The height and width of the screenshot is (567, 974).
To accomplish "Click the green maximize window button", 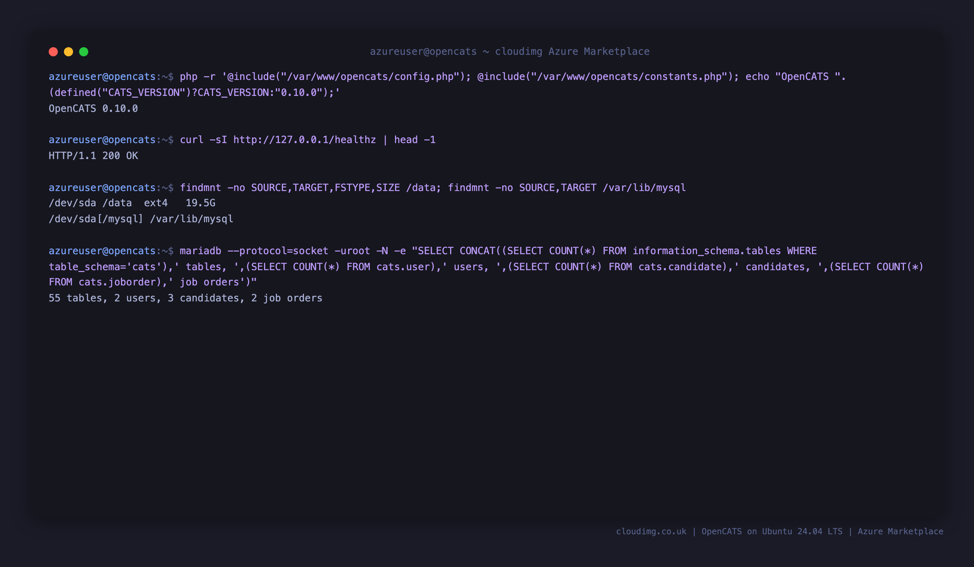I will click(84, 52).
